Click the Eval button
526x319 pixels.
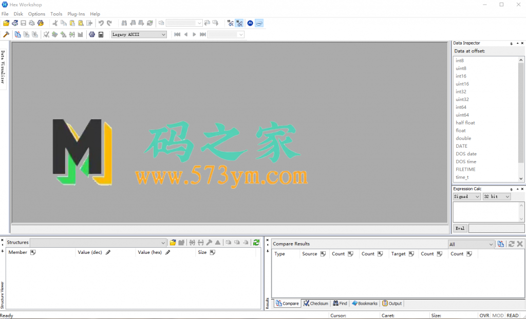click(x=460, y=228)
